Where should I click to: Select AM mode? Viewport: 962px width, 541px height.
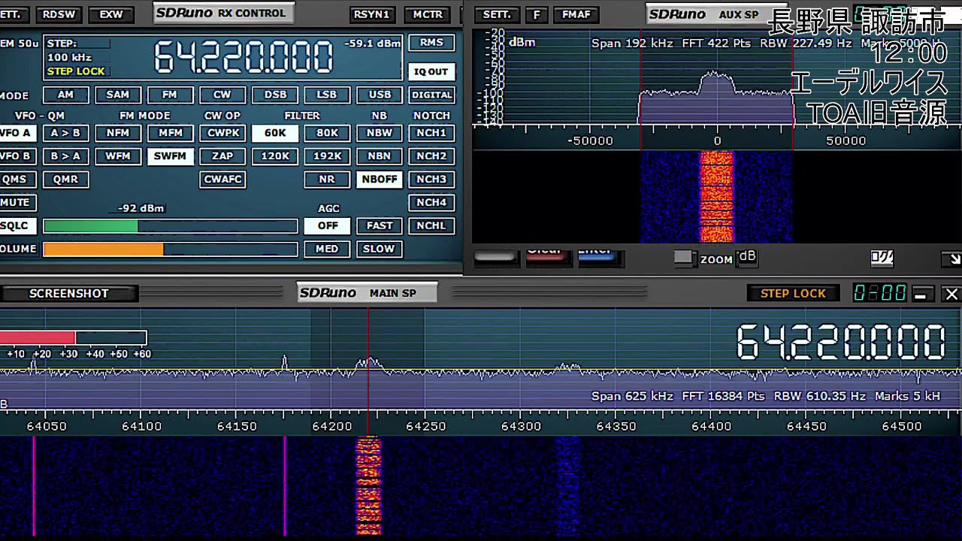(66, 95)
